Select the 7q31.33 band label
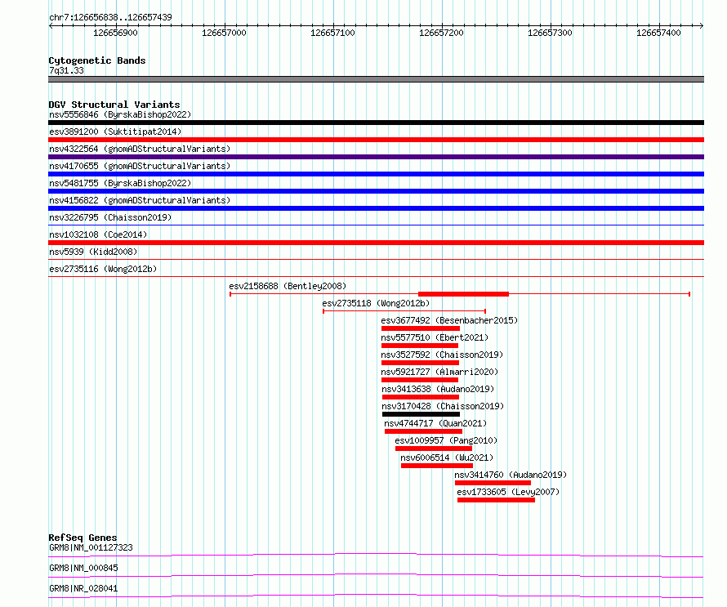The image size is (727, 607). click(x=66, y=70)
